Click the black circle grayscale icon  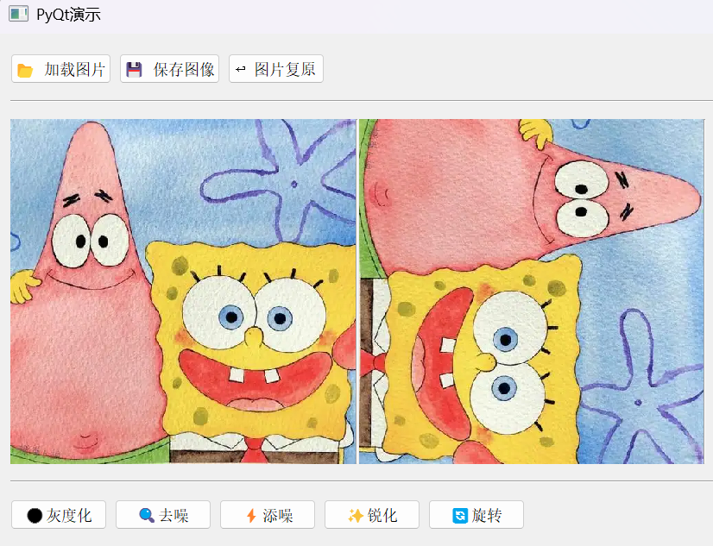point(35,516)
